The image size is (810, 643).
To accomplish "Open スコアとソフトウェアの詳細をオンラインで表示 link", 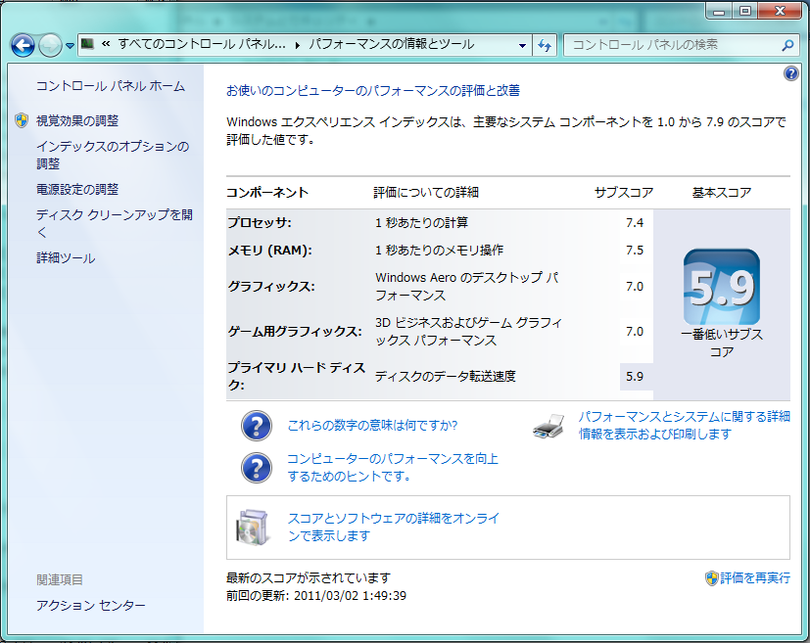I will coord(393,527).
